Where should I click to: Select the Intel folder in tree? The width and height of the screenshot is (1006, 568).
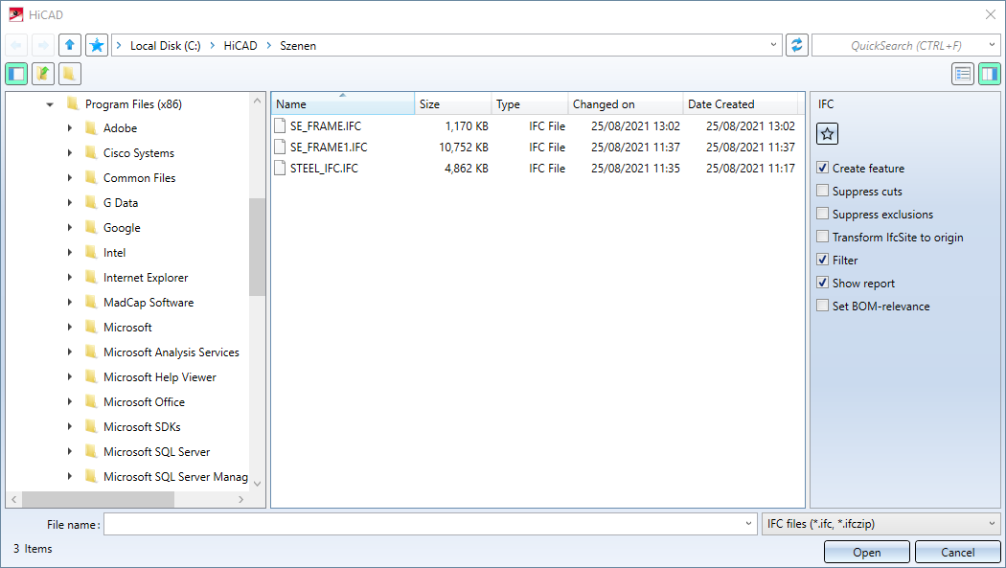114,253
